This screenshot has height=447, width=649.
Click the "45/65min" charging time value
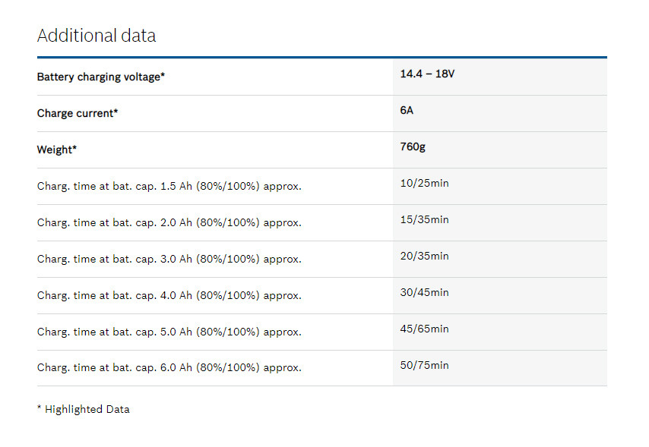424,329
